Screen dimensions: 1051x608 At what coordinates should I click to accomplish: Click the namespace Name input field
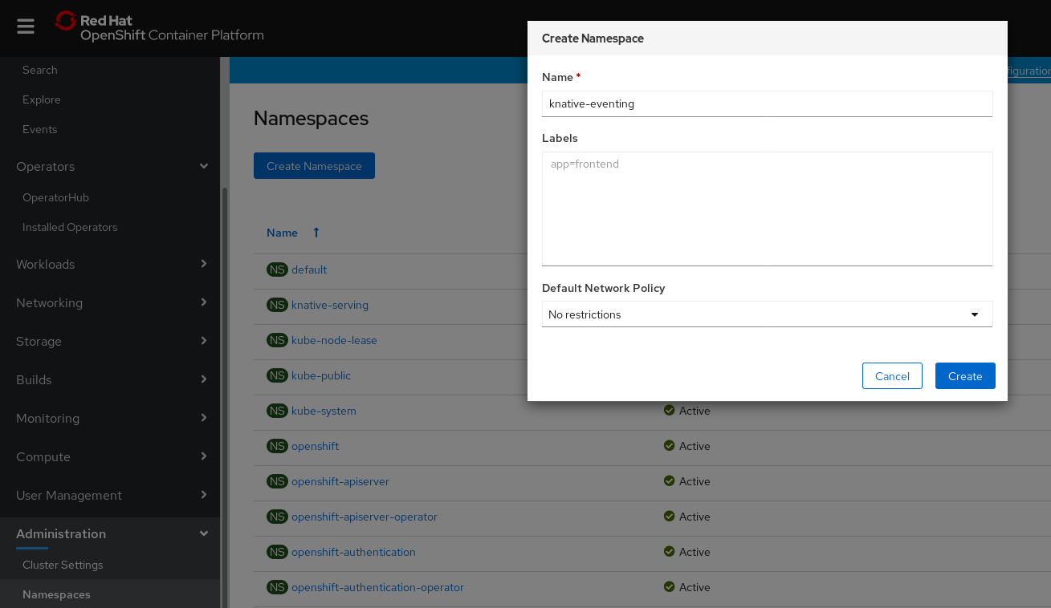pos(767,103)
